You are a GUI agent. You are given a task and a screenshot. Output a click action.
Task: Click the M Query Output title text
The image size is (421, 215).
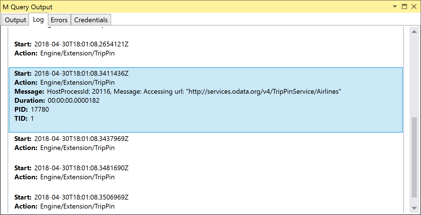tap(28, 7)
